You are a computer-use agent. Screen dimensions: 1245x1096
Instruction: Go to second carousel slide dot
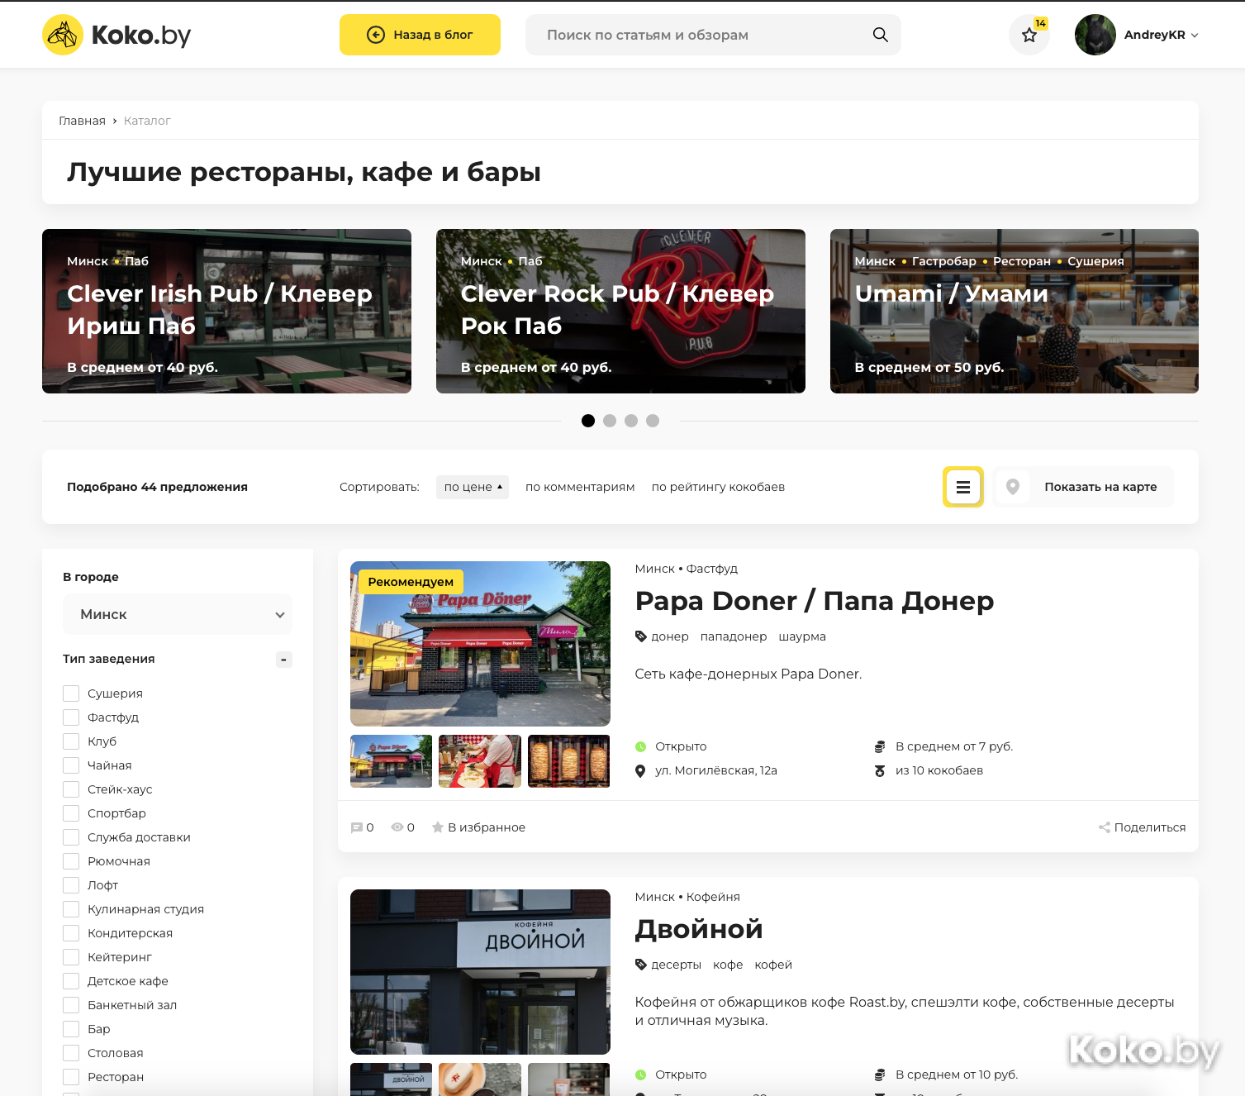[610, 421]
